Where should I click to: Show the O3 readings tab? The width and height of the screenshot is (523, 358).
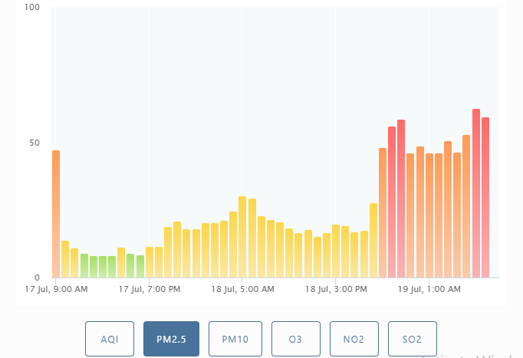click(295, 339)
